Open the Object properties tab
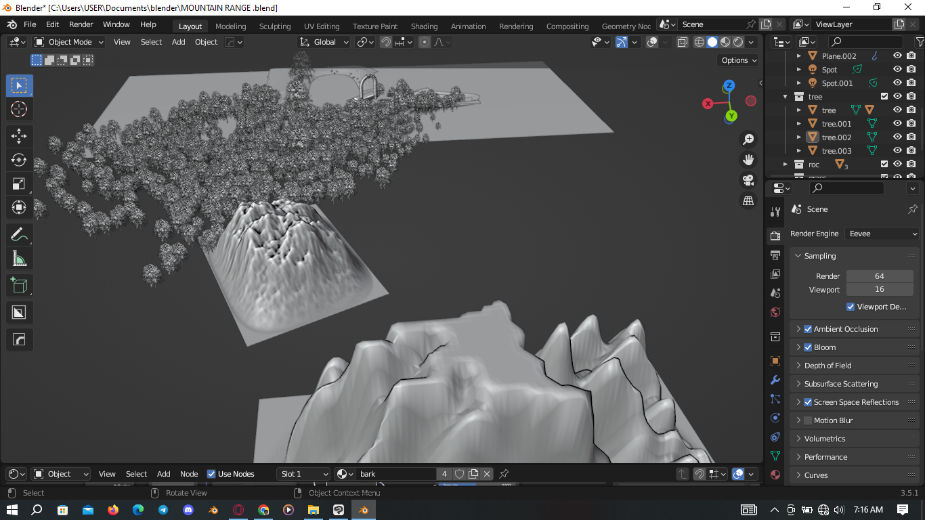The height and width of the screenshot is (520, 925). (775, 361)
